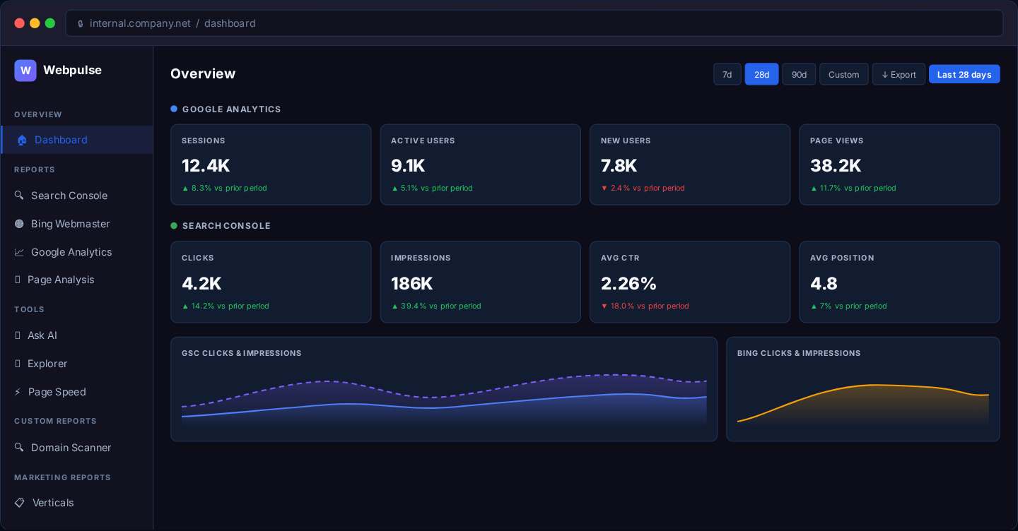The image size is (1018, 531).
Task: Select the New Users 7.8K value
Action: pyautogui.click(x=619, y=165)
